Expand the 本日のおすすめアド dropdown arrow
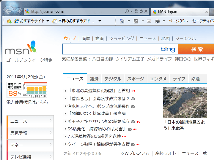This screenshot has height=160, width=214. 100,21
